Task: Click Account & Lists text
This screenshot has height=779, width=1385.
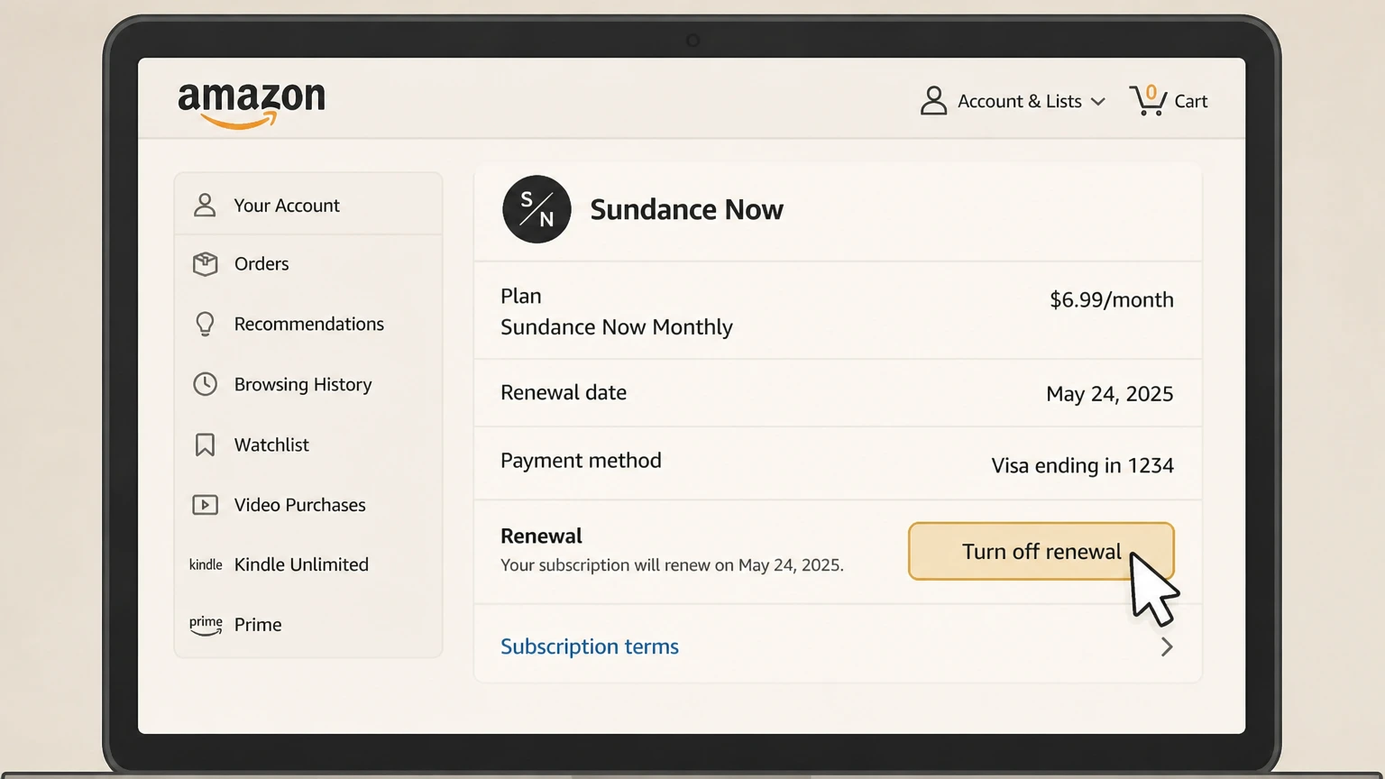Action: coord(1019,101)
